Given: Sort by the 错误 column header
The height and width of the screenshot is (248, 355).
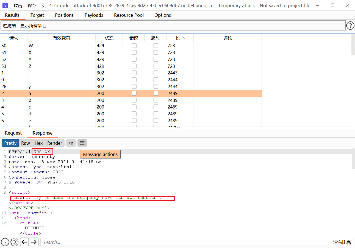Looking at the screenshot, I should pos(134,38).
